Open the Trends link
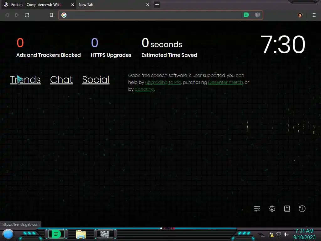 coord(25,80)
